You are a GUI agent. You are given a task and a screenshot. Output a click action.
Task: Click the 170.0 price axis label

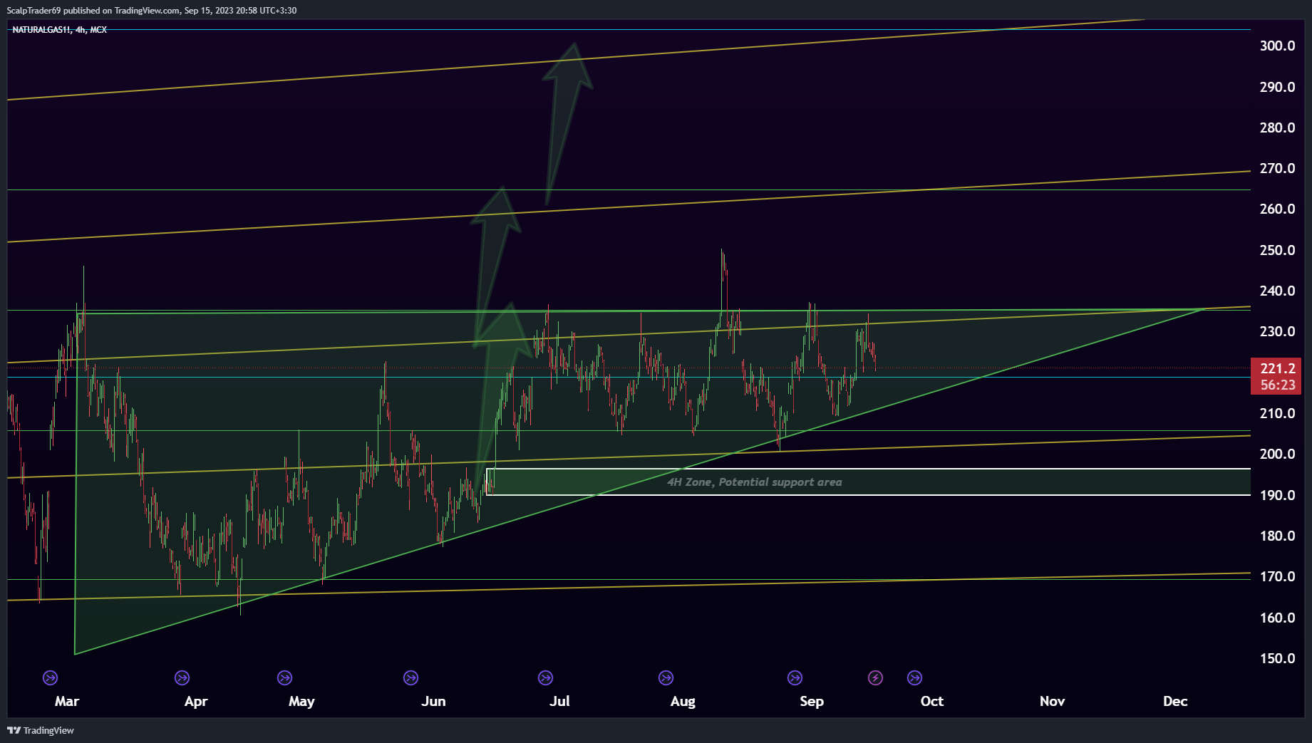point(1277,576)
